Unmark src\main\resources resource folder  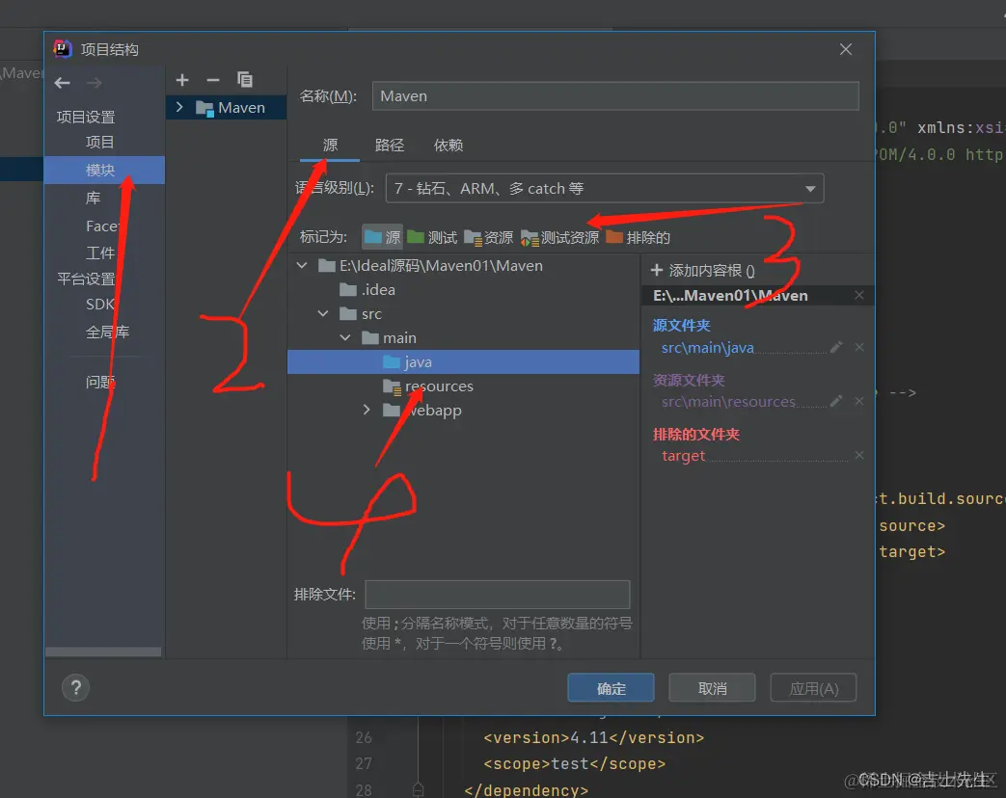(859, 401)
